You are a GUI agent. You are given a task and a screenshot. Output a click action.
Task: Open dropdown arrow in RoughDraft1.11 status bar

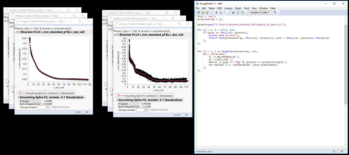343,152
